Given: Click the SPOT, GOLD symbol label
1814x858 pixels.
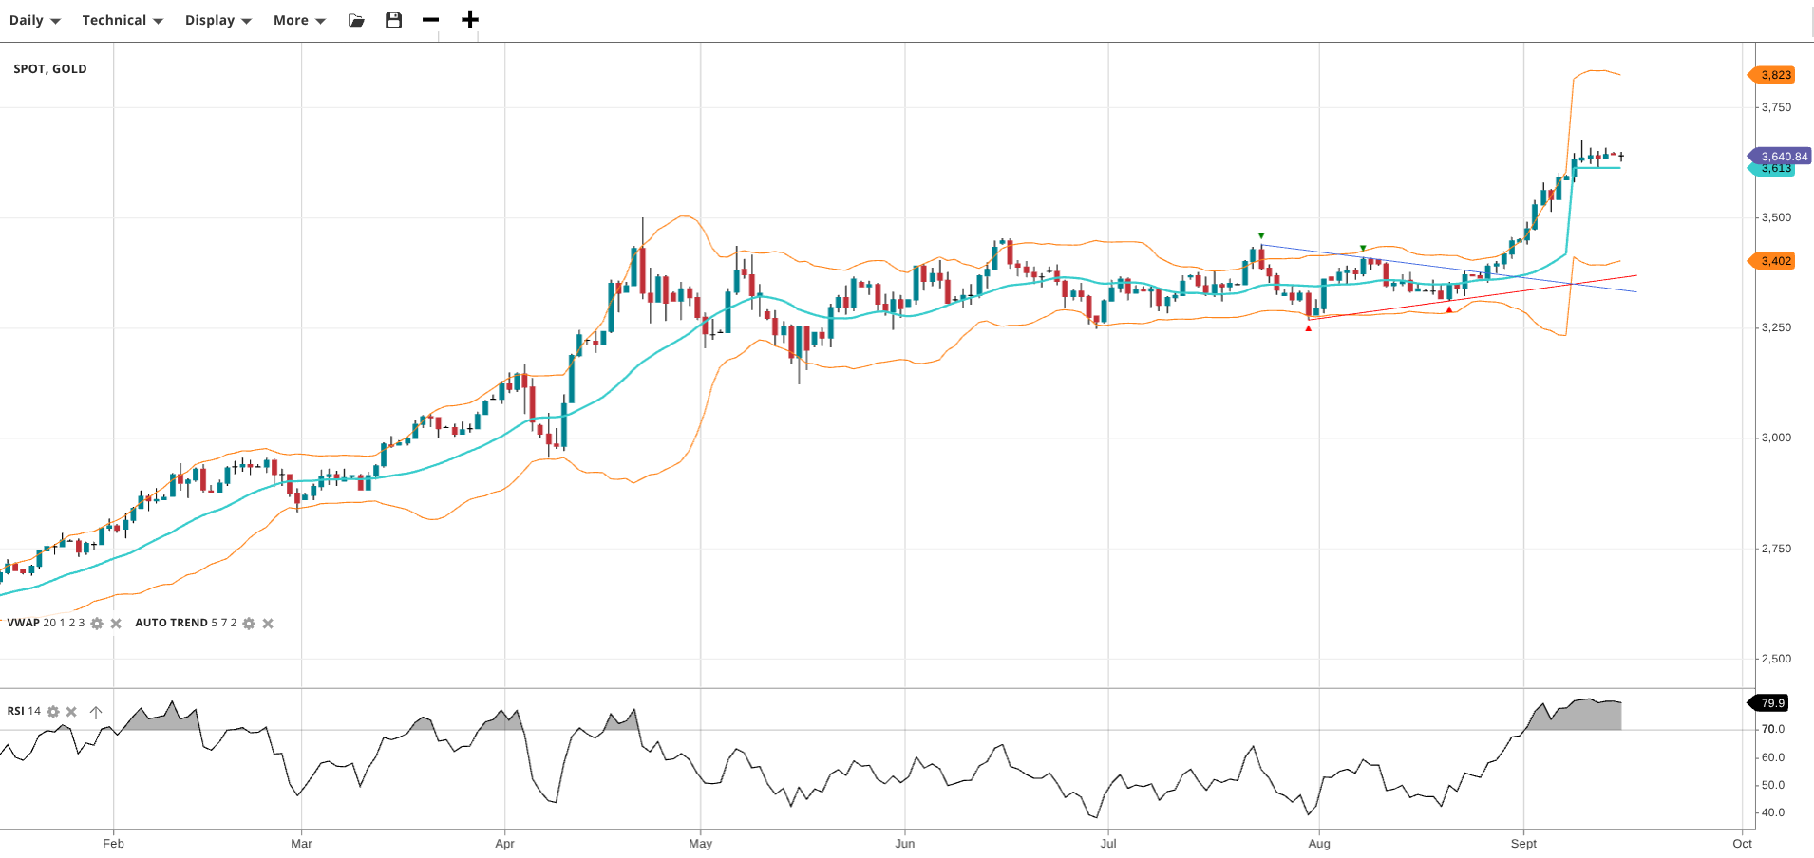Looking at the screenshot, I should (x=50, y=69).
